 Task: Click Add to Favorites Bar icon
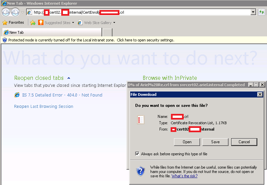point(33,23)
